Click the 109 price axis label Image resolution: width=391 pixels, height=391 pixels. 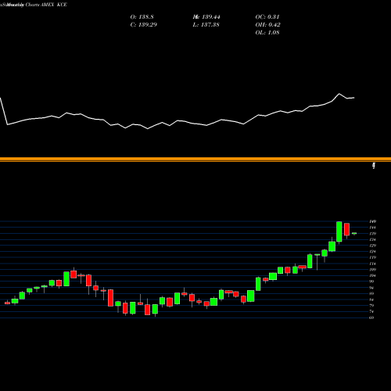(373, 270)
